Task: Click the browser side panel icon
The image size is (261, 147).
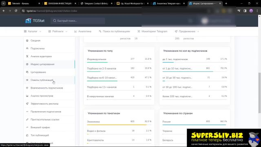Action: [x=245, y=11]
